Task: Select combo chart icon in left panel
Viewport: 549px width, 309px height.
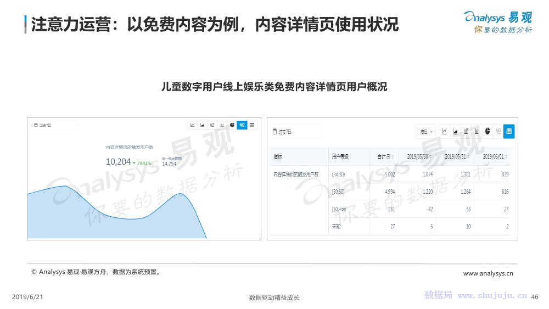Action: tap(212, 125)
